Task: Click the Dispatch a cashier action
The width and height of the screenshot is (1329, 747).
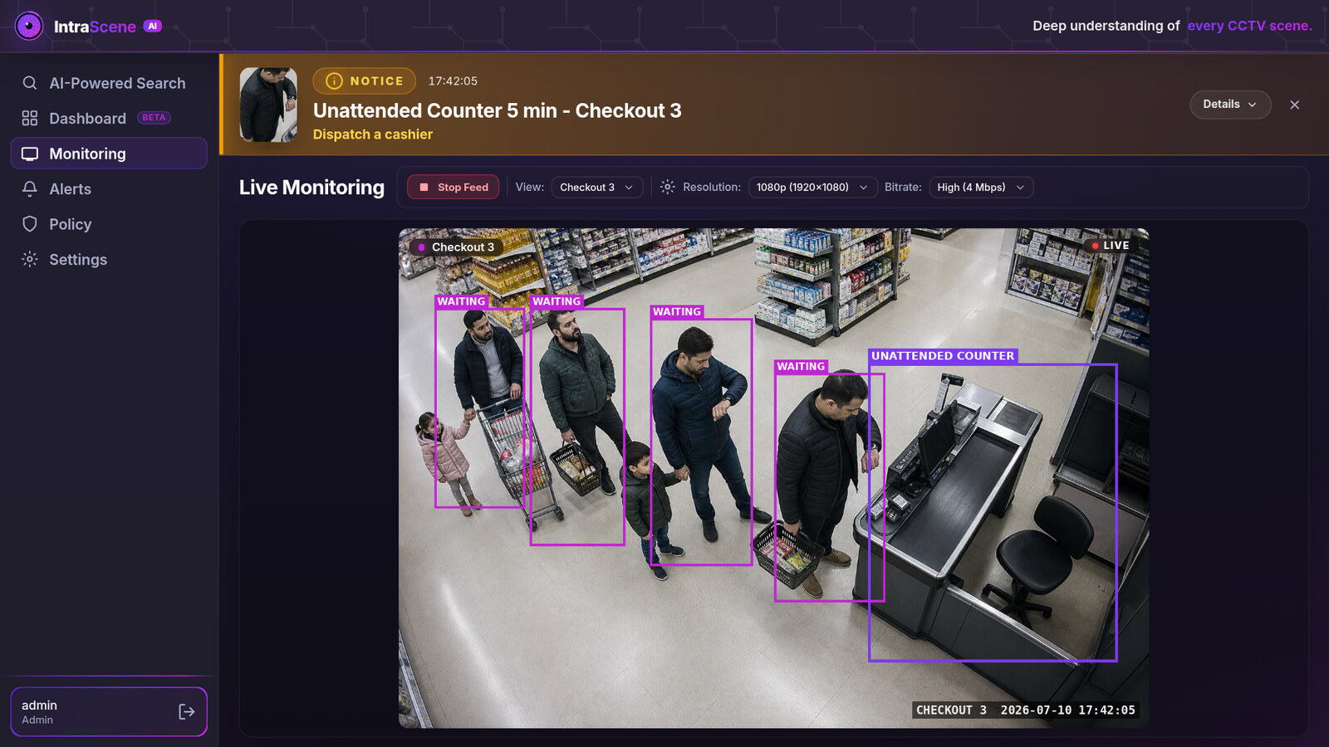Action: (x=373, y=134)
